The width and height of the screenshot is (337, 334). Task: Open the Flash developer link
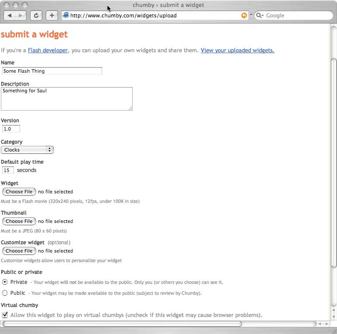pyautogui.click(x=48, y=51)
